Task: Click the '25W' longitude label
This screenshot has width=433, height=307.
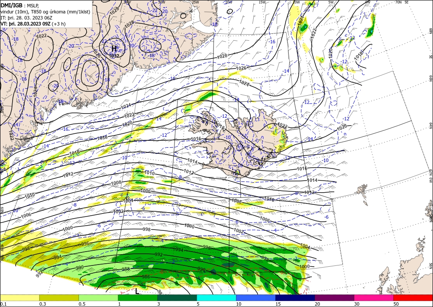Action: click(x=195, y=2)
